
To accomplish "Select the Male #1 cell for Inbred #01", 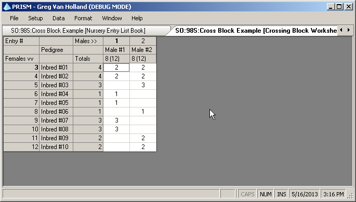I will tap(116, 68).
